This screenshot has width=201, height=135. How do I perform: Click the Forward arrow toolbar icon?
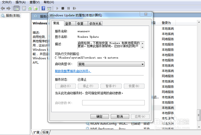[x=9, y=9]
